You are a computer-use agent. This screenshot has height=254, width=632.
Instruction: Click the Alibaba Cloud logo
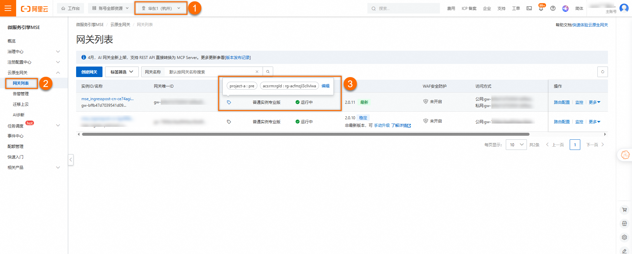tap(34, 9)
